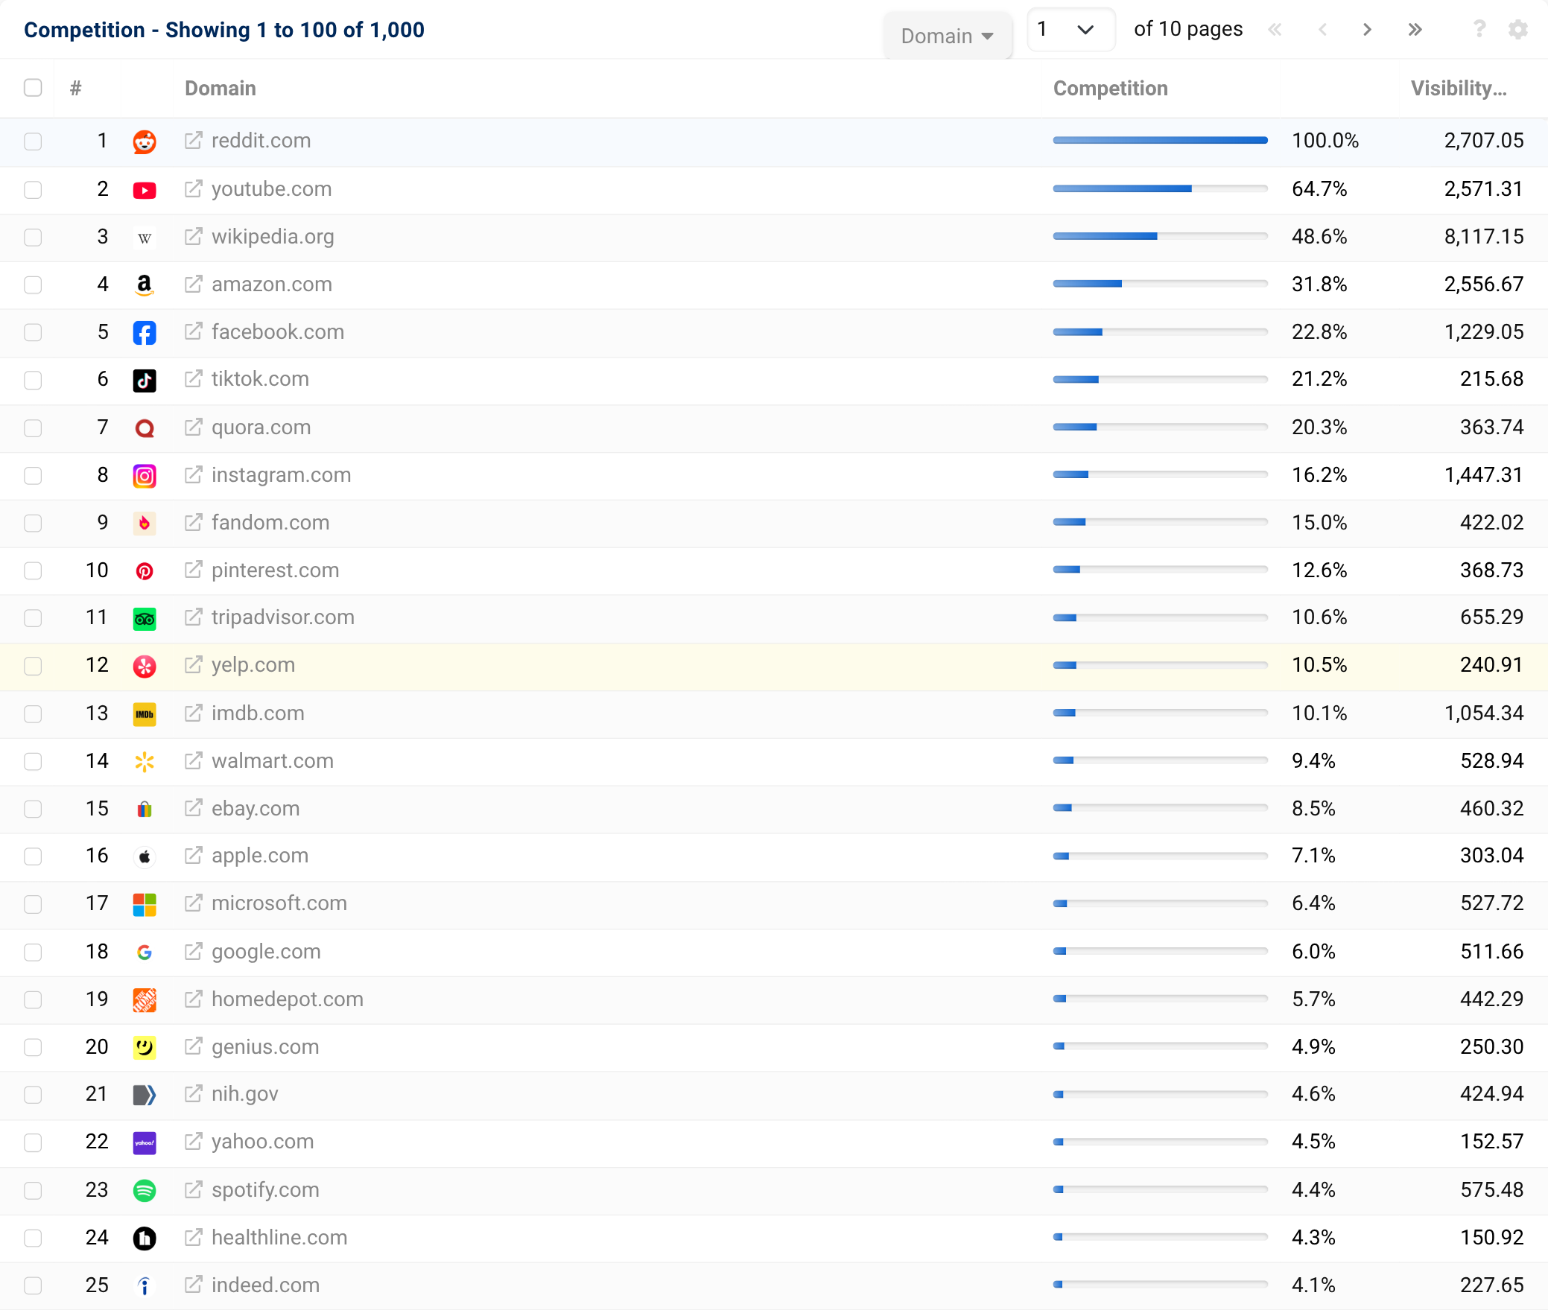
Task: Click the Microsoft favicon in row 17
Action: pyautogui.click(x=145, y=904)
